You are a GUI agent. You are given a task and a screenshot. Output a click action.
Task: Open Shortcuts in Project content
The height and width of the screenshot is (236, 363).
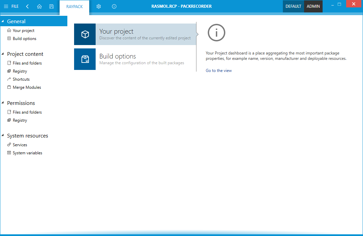click(21, 79)
